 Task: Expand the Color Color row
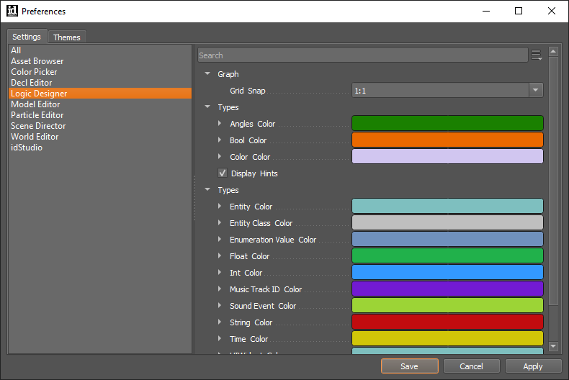coord(220,157)
